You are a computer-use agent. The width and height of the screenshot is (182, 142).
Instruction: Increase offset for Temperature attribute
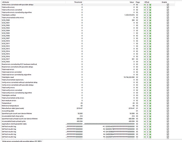pos(150,103)
